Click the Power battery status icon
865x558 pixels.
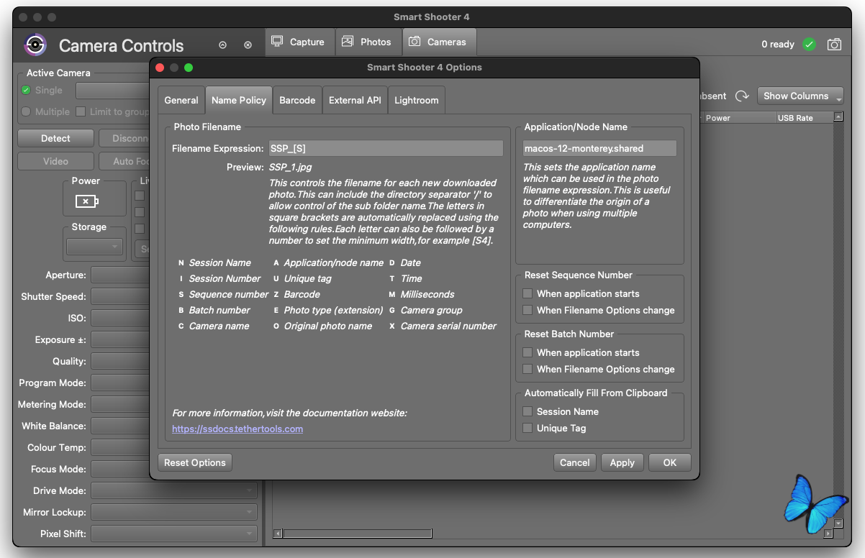coord(86,201)
